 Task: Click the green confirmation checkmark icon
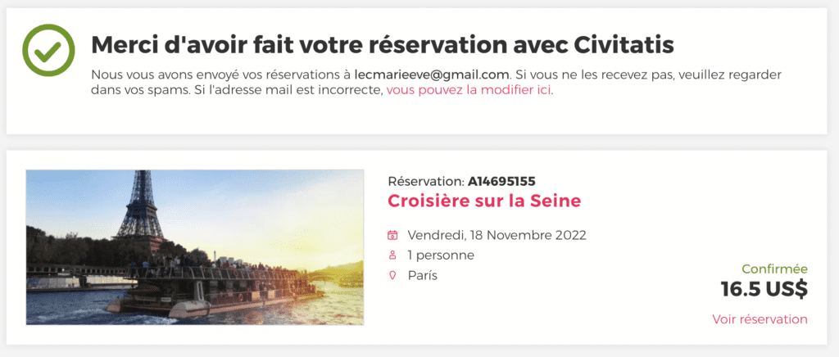click(48, 51)
